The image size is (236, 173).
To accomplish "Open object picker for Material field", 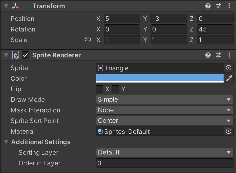I will point(229,131).
